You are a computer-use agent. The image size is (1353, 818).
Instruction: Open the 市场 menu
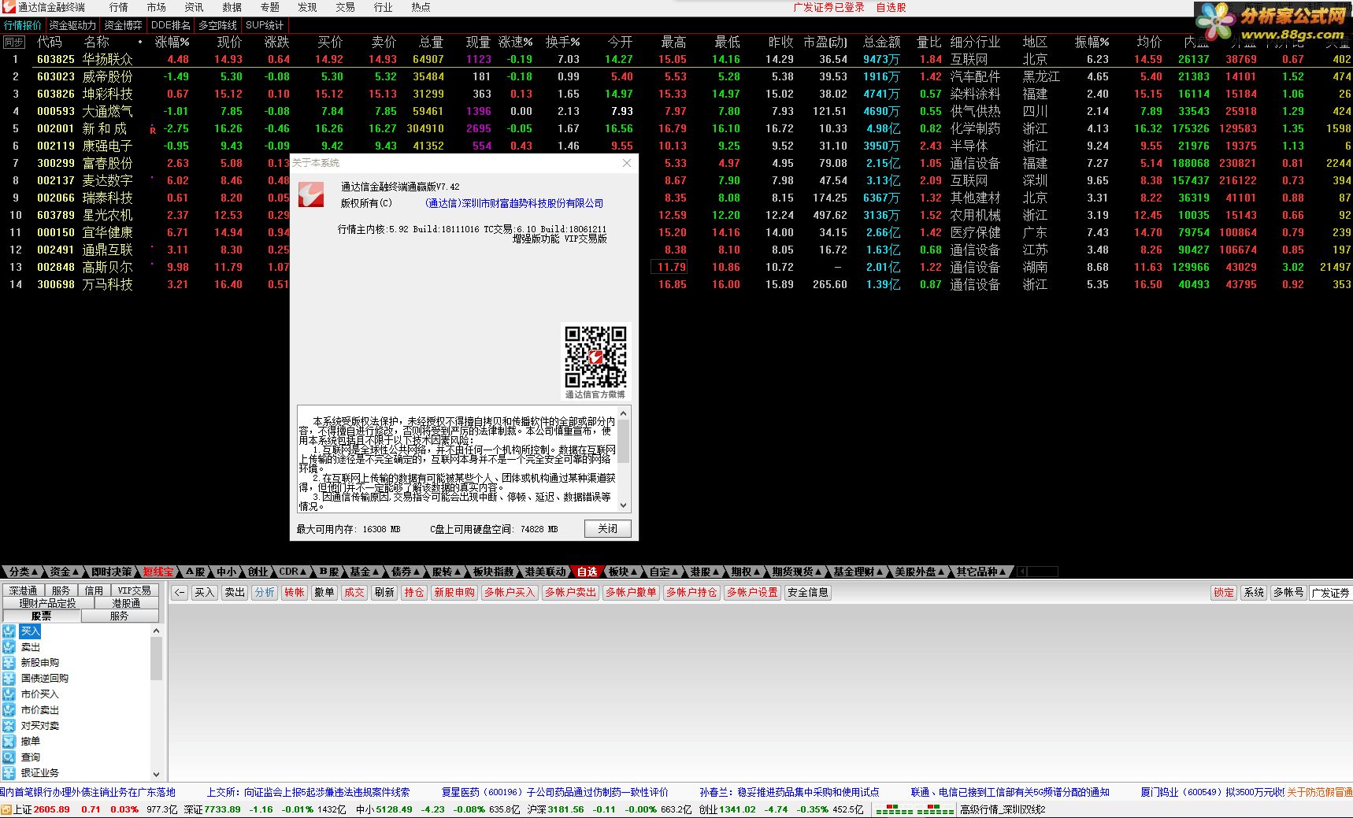[x=157, y=7]
